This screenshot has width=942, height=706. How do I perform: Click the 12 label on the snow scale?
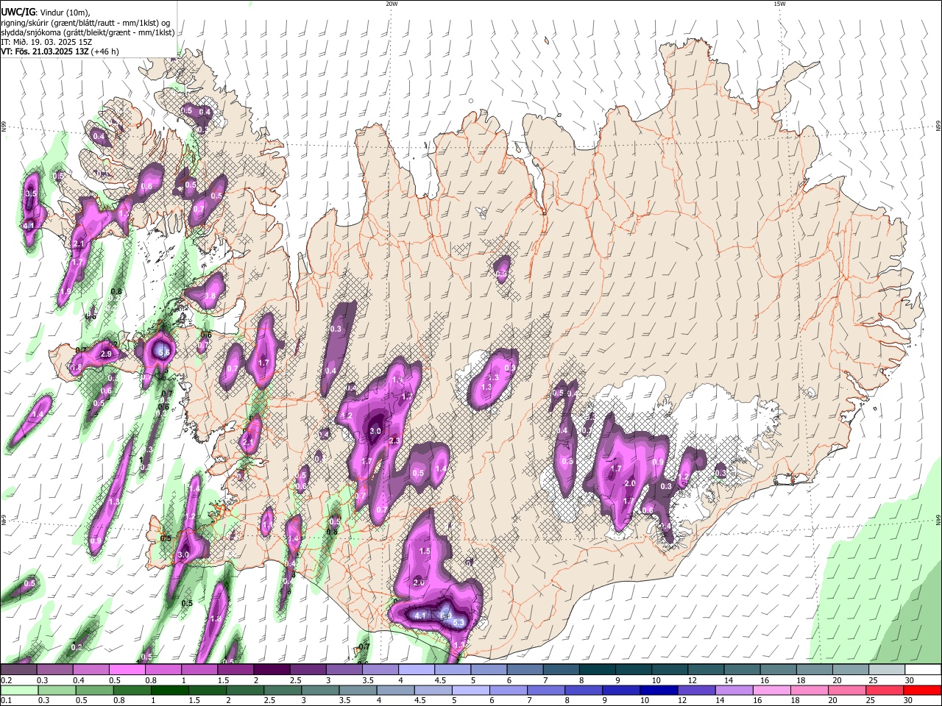693,680
